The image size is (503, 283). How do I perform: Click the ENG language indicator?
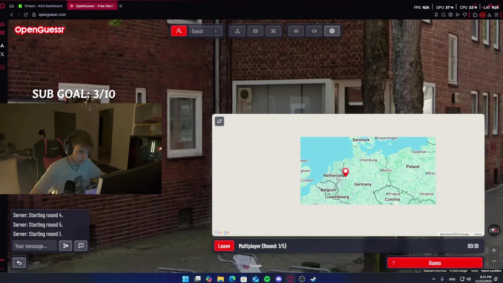(x=452, y=279)
